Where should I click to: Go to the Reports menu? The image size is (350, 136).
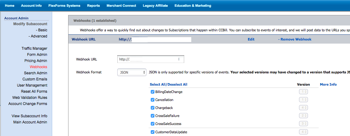point(93,6)
